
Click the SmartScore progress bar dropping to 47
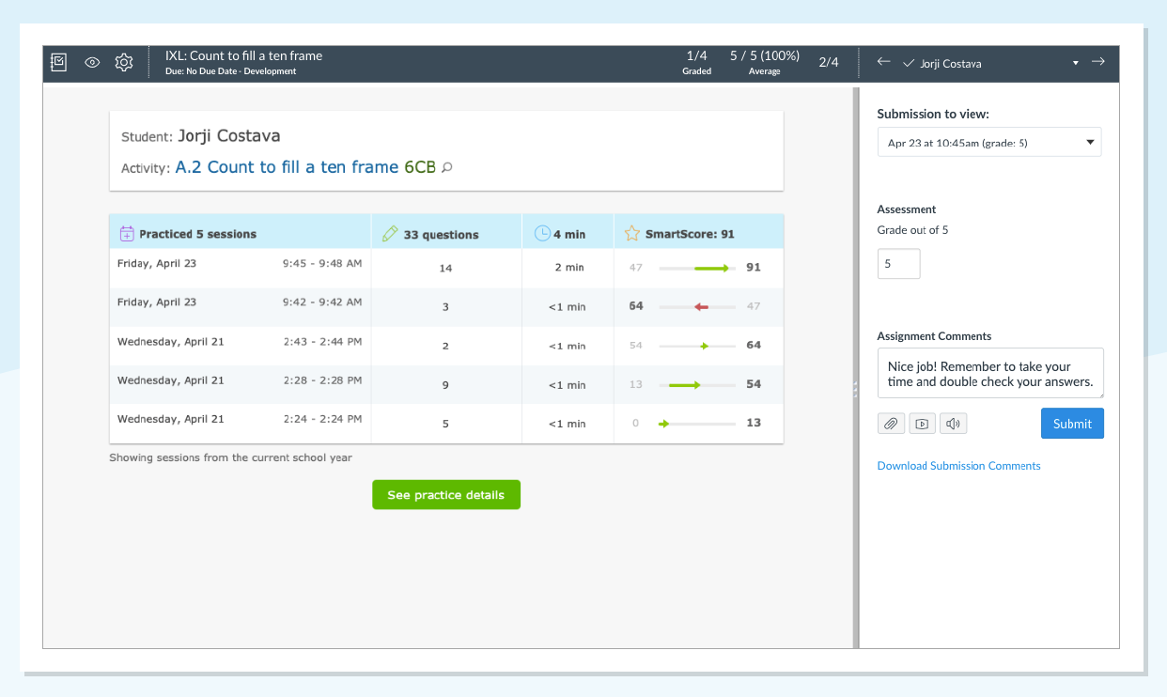(x=696, y=306)
